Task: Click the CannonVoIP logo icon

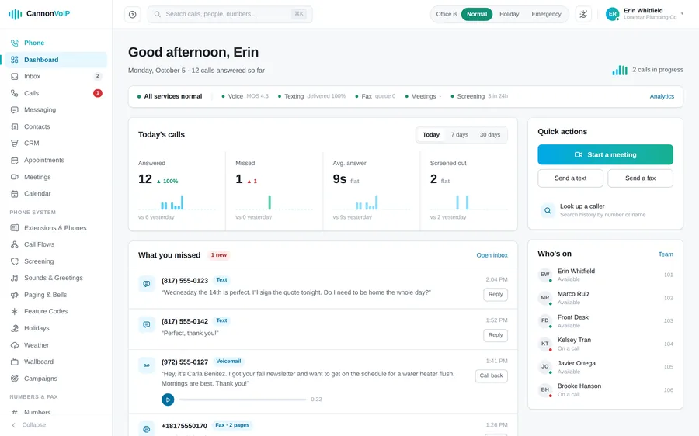Action: [16, 14]
